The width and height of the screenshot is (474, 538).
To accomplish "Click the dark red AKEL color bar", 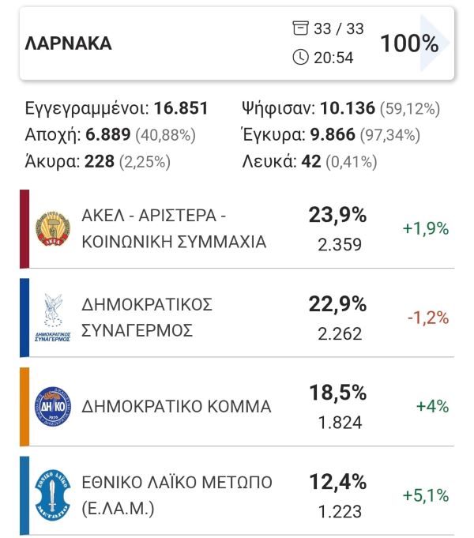I will [24, 229].
